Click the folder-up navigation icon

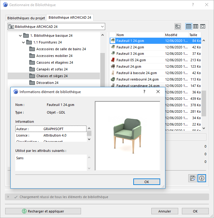[178, 26]
